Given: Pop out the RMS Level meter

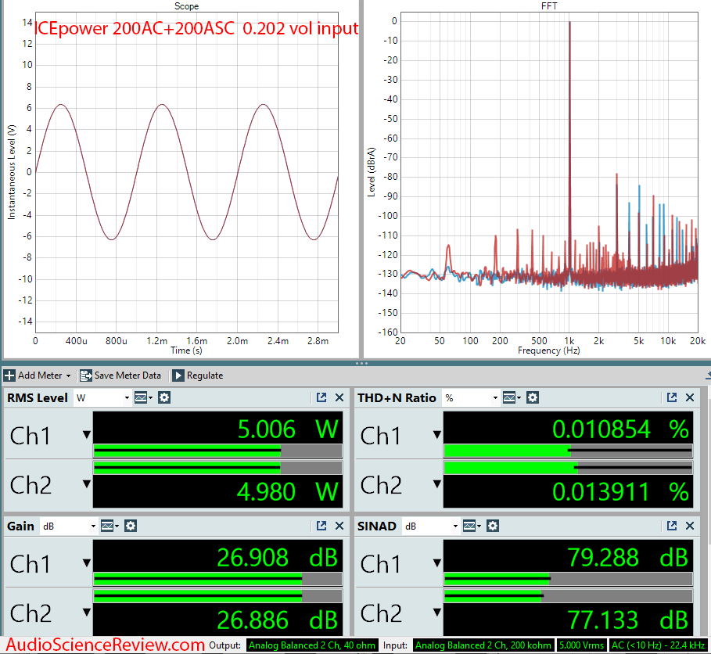Looking at the screenshot, I should pyautogui.click(x=321, y=397).
